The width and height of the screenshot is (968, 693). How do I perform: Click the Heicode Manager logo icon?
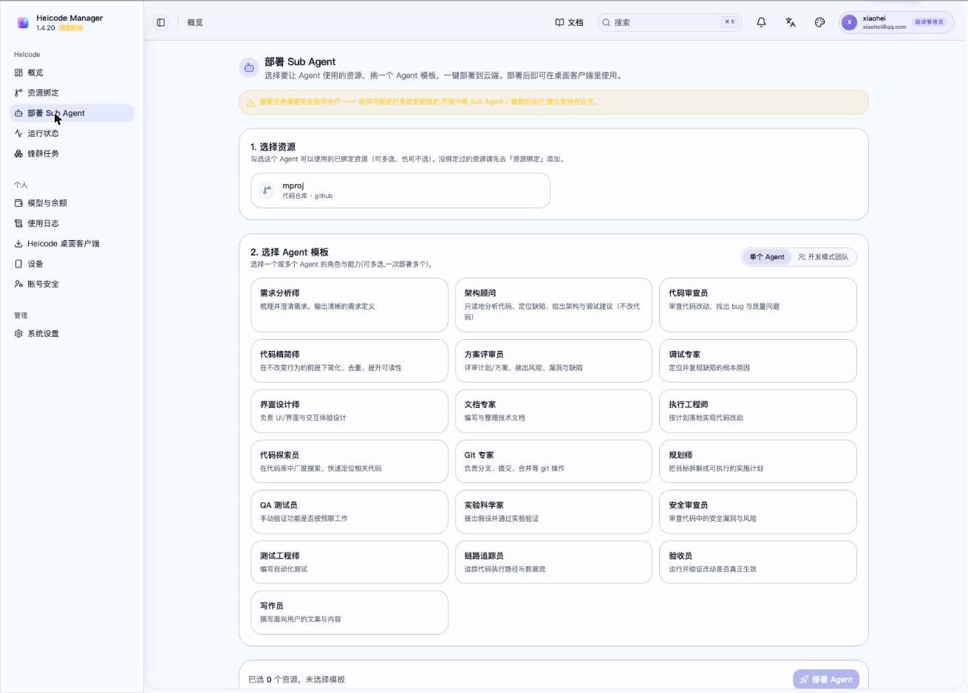(23, 23)
